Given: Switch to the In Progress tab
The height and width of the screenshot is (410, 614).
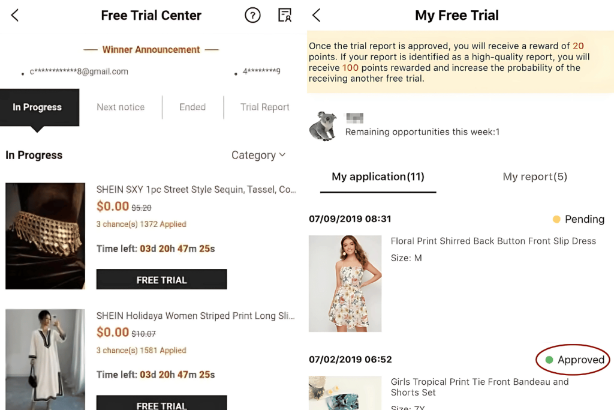Looking at the screenshot, I should click(x=37, y=107).
